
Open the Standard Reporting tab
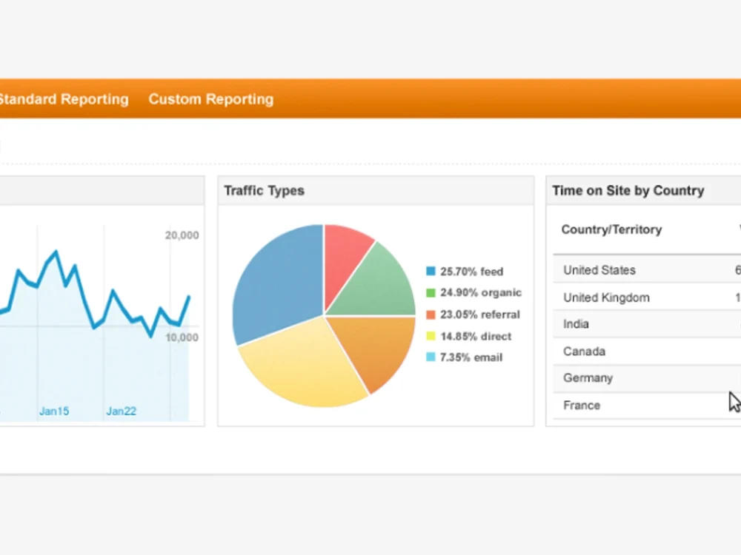coord(64,99)
